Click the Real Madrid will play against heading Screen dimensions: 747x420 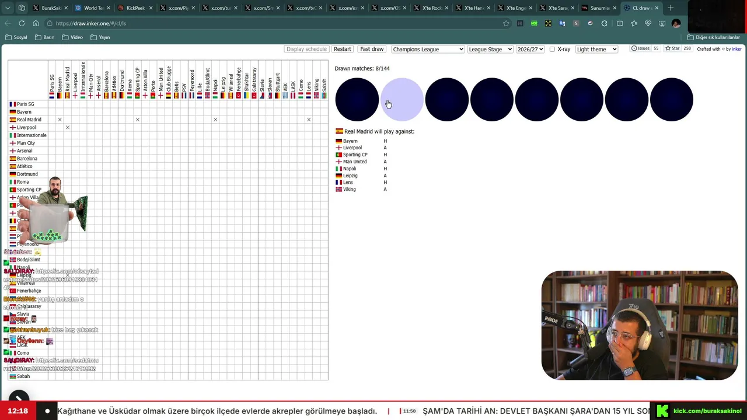pyautogui.click(x=375, y=131)
